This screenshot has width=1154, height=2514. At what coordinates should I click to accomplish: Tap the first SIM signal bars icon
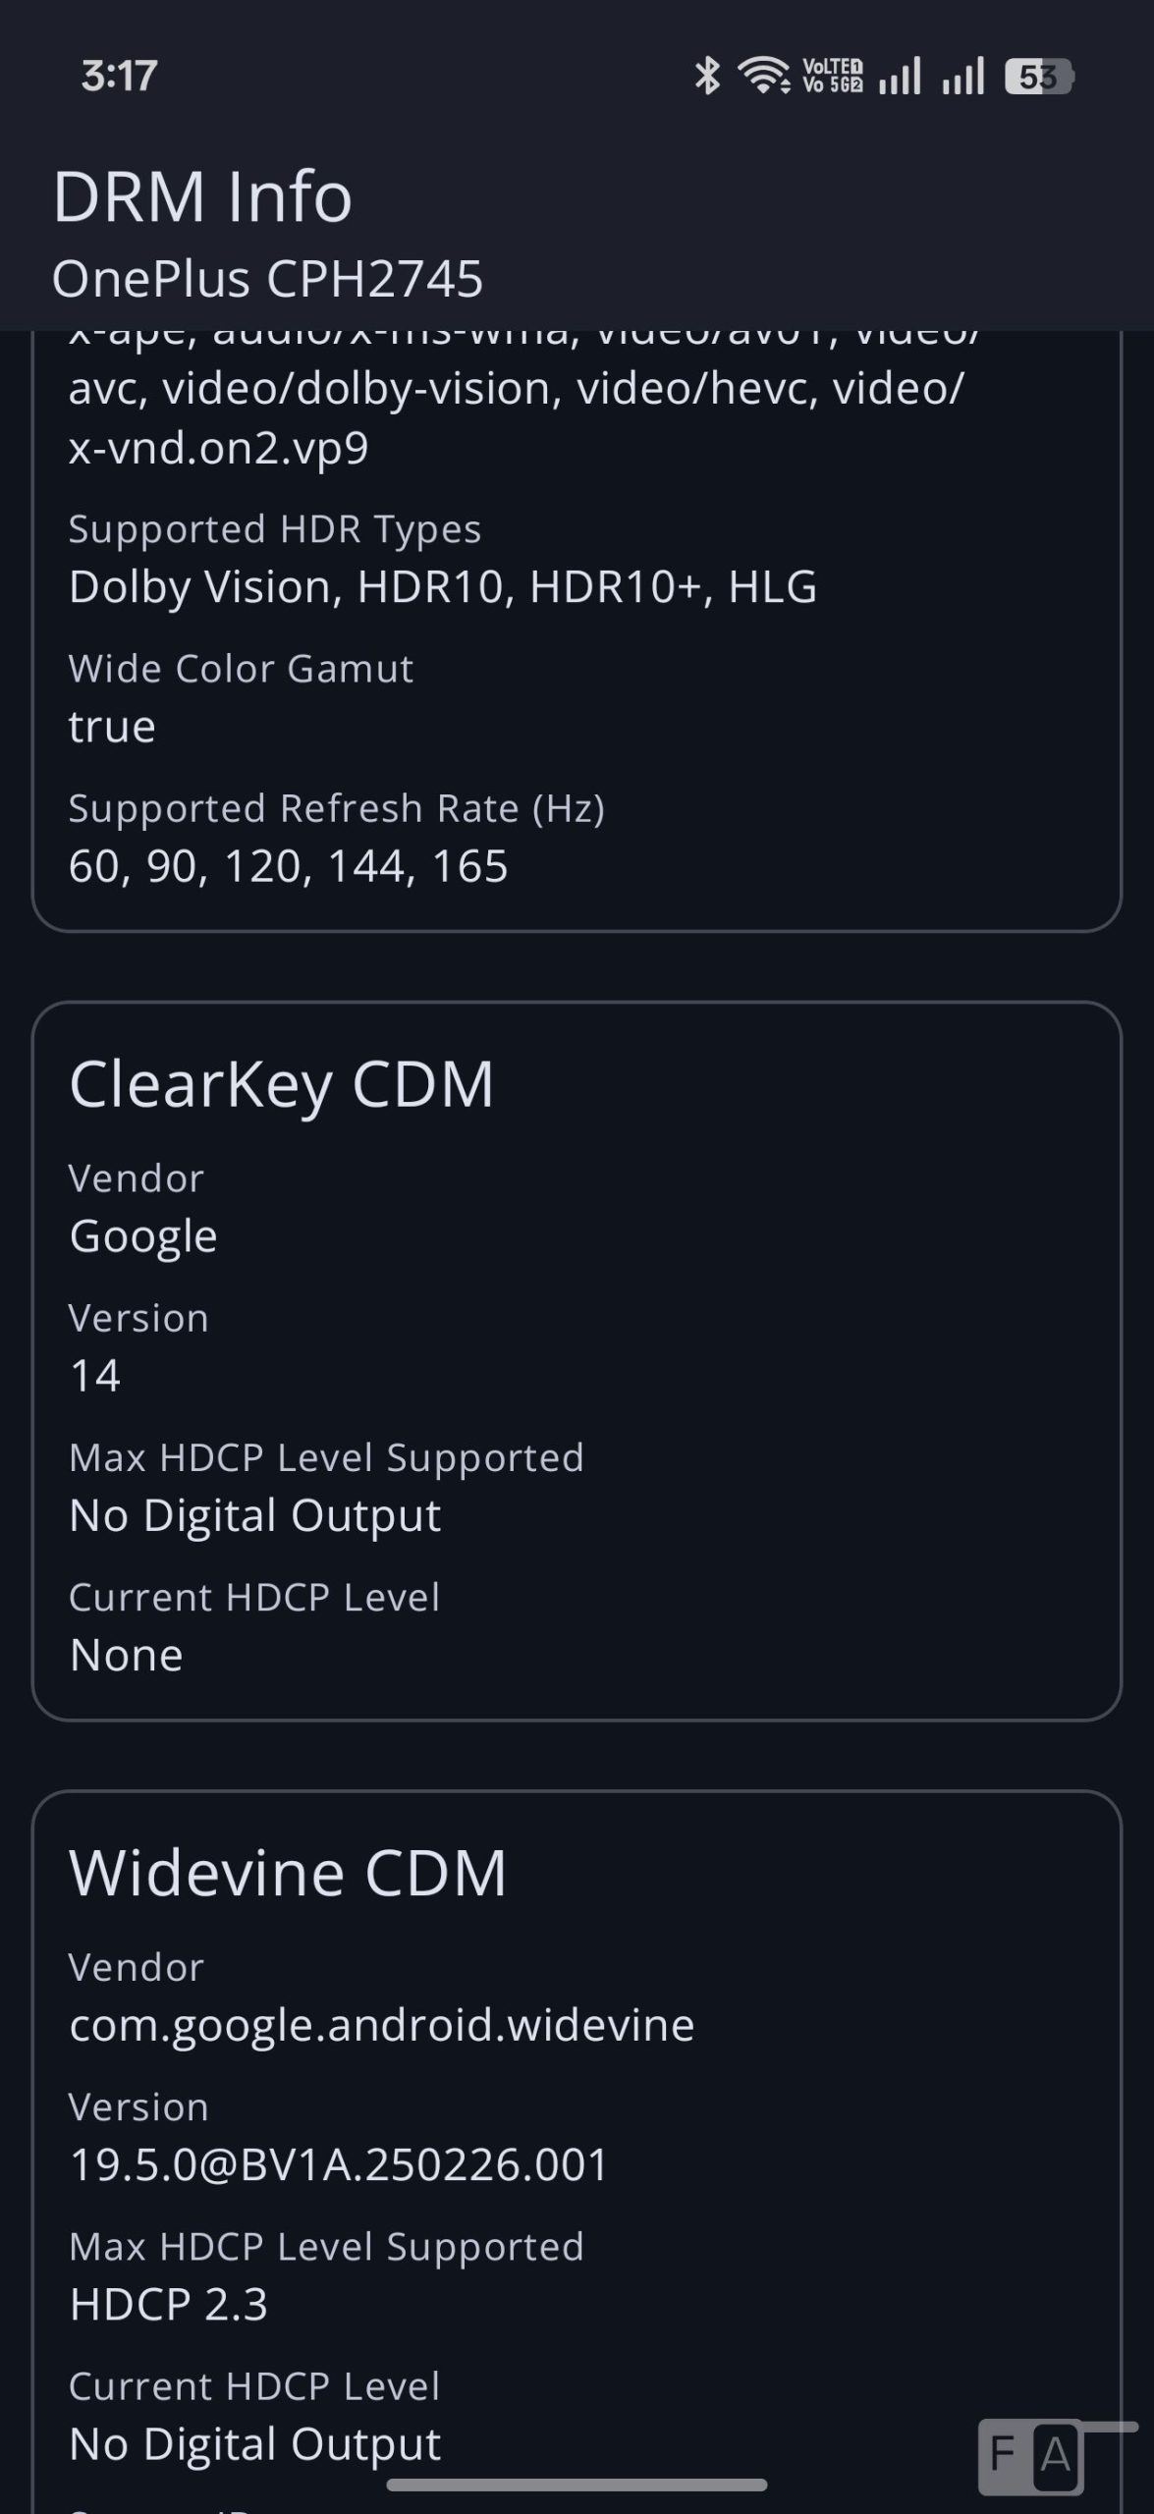click(x=900, y=77)
